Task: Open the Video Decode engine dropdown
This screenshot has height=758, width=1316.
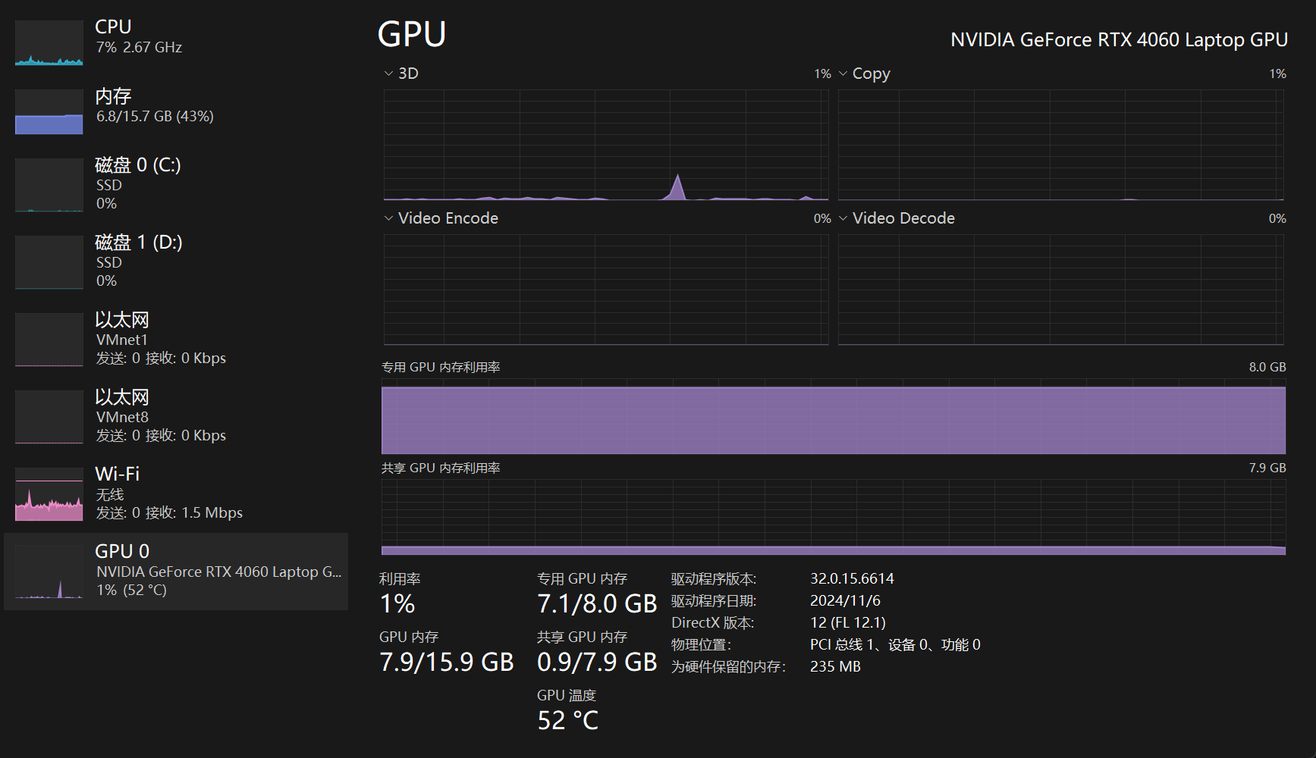Action: [843, 218]
